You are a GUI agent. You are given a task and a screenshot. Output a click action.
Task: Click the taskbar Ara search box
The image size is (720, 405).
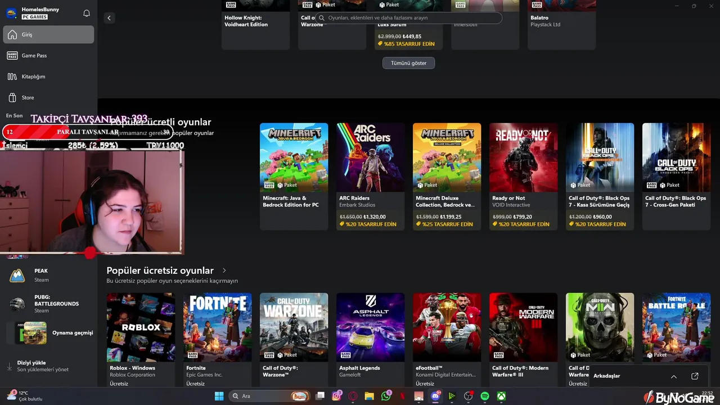coord(270,396)
